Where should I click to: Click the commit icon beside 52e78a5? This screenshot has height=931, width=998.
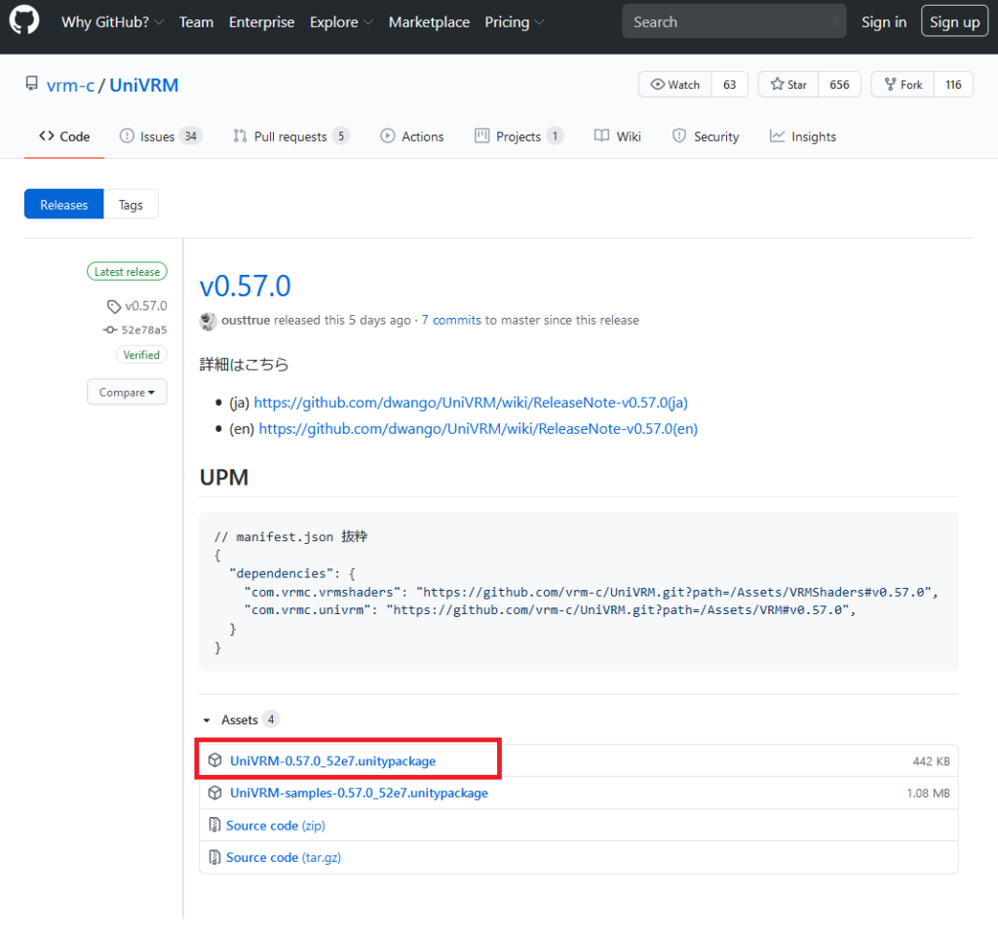coord(110,330)
